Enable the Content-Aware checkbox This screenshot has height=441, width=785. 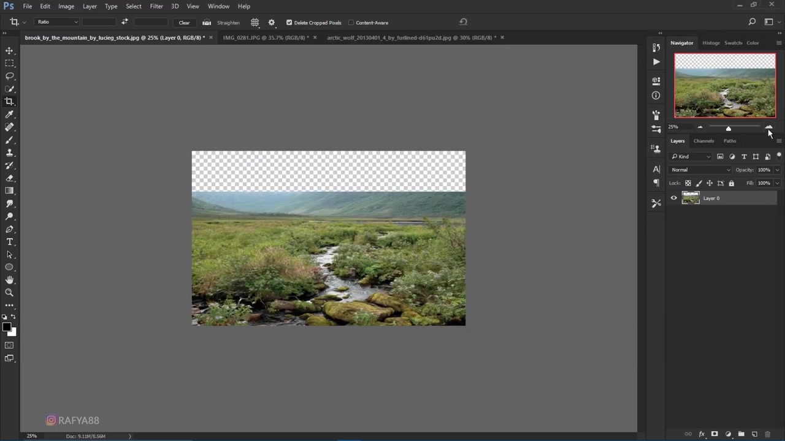[x=351, y=23]
